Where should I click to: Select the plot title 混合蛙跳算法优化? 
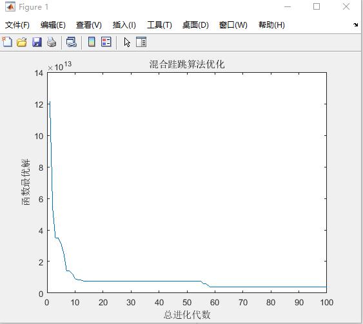(x=187, y=64)
